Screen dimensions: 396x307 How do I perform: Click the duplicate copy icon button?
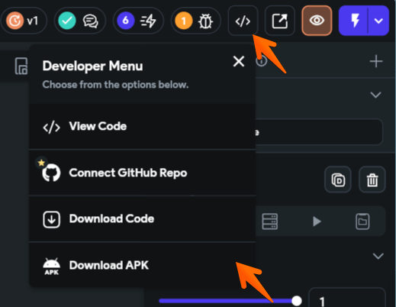(338, 179)
